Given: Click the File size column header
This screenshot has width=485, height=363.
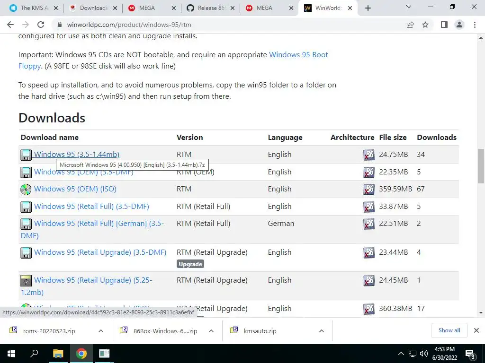Looking at the screenshot, I should click(x=393, y=138).
